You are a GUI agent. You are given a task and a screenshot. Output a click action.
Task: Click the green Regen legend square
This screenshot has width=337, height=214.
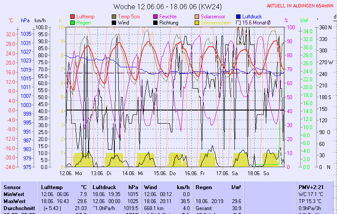tap(72, 22)
